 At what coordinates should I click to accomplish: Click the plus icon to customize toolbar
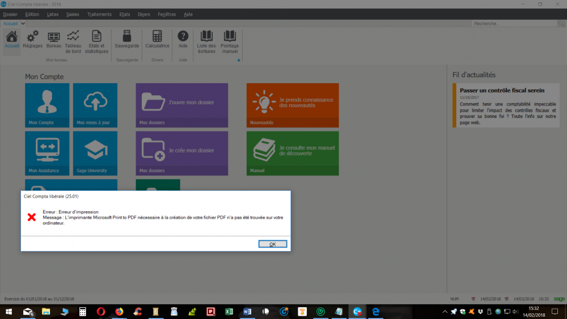pyautogui.click(x=239, y=60)
